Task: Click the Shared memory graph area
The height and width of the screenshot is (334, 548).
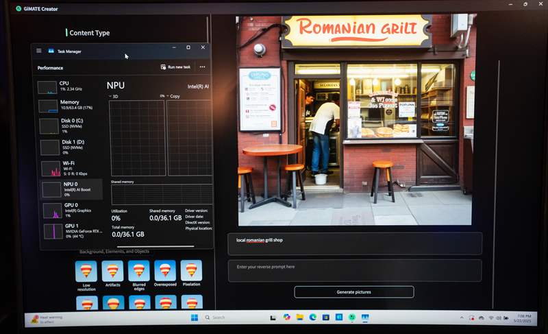Action: 162,195
